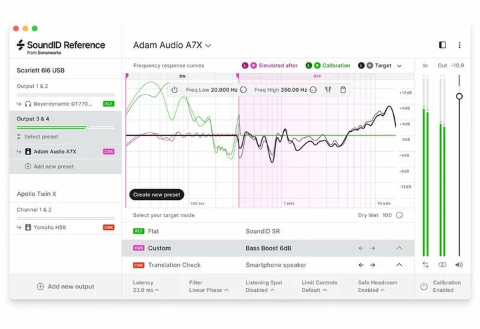Toggle Calibration right channel R curve
480x329 pixels.
tap(317, 65)
